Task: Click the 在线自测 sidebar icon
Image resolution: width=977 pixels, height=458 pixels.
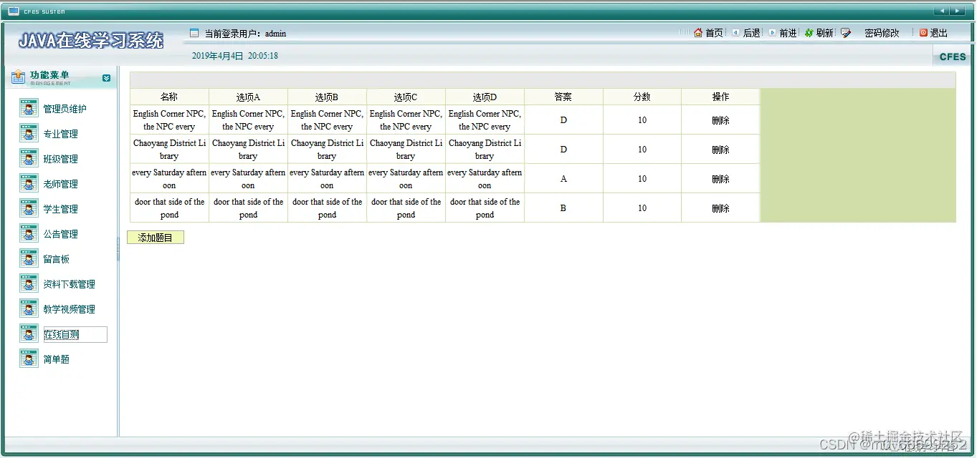Action: click(x=29, y=334)
